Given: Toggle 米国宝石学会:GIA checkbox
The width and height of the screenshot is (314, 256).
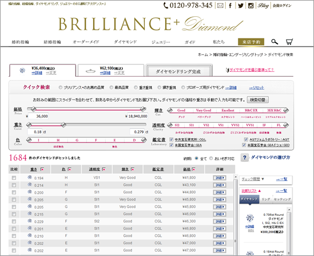Looking at the screenshot, I should tap(172, 145).
